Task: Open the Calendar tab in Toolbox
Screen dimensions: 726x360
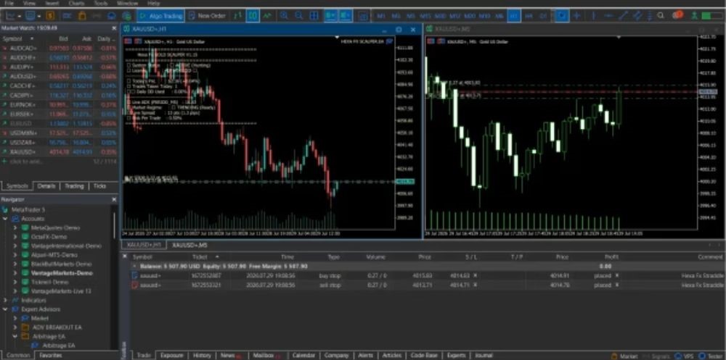Action: pyautogui.click(x=303, y=356)
